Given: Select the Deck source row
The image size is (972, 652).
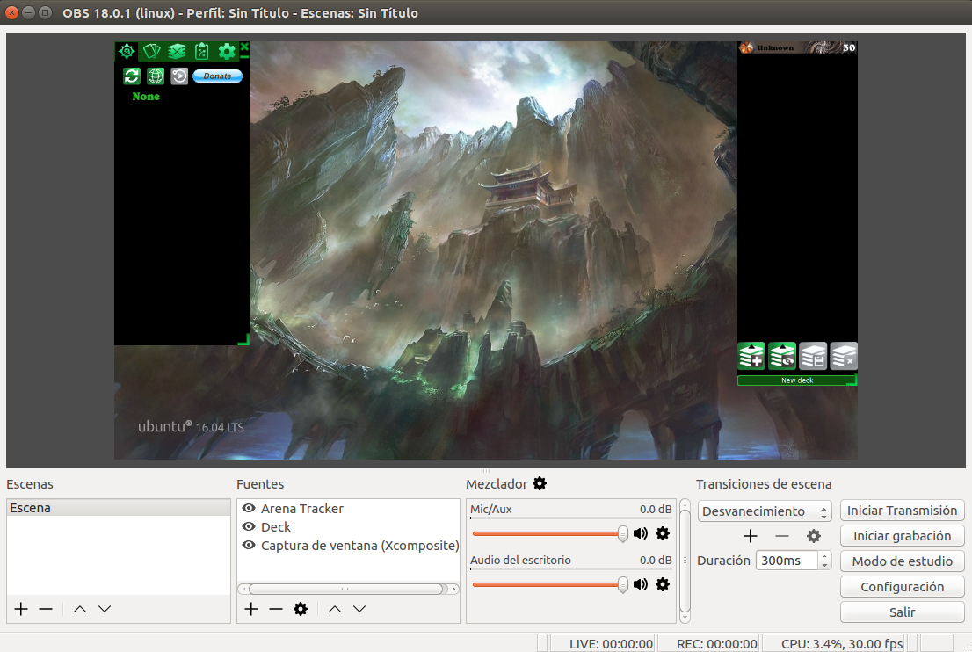Looking at the screenshot, I should point(348,527).
